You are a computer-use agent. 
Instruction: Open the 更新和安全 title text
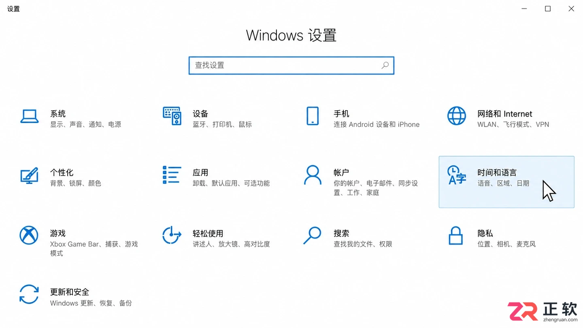[x=70, y=292]
